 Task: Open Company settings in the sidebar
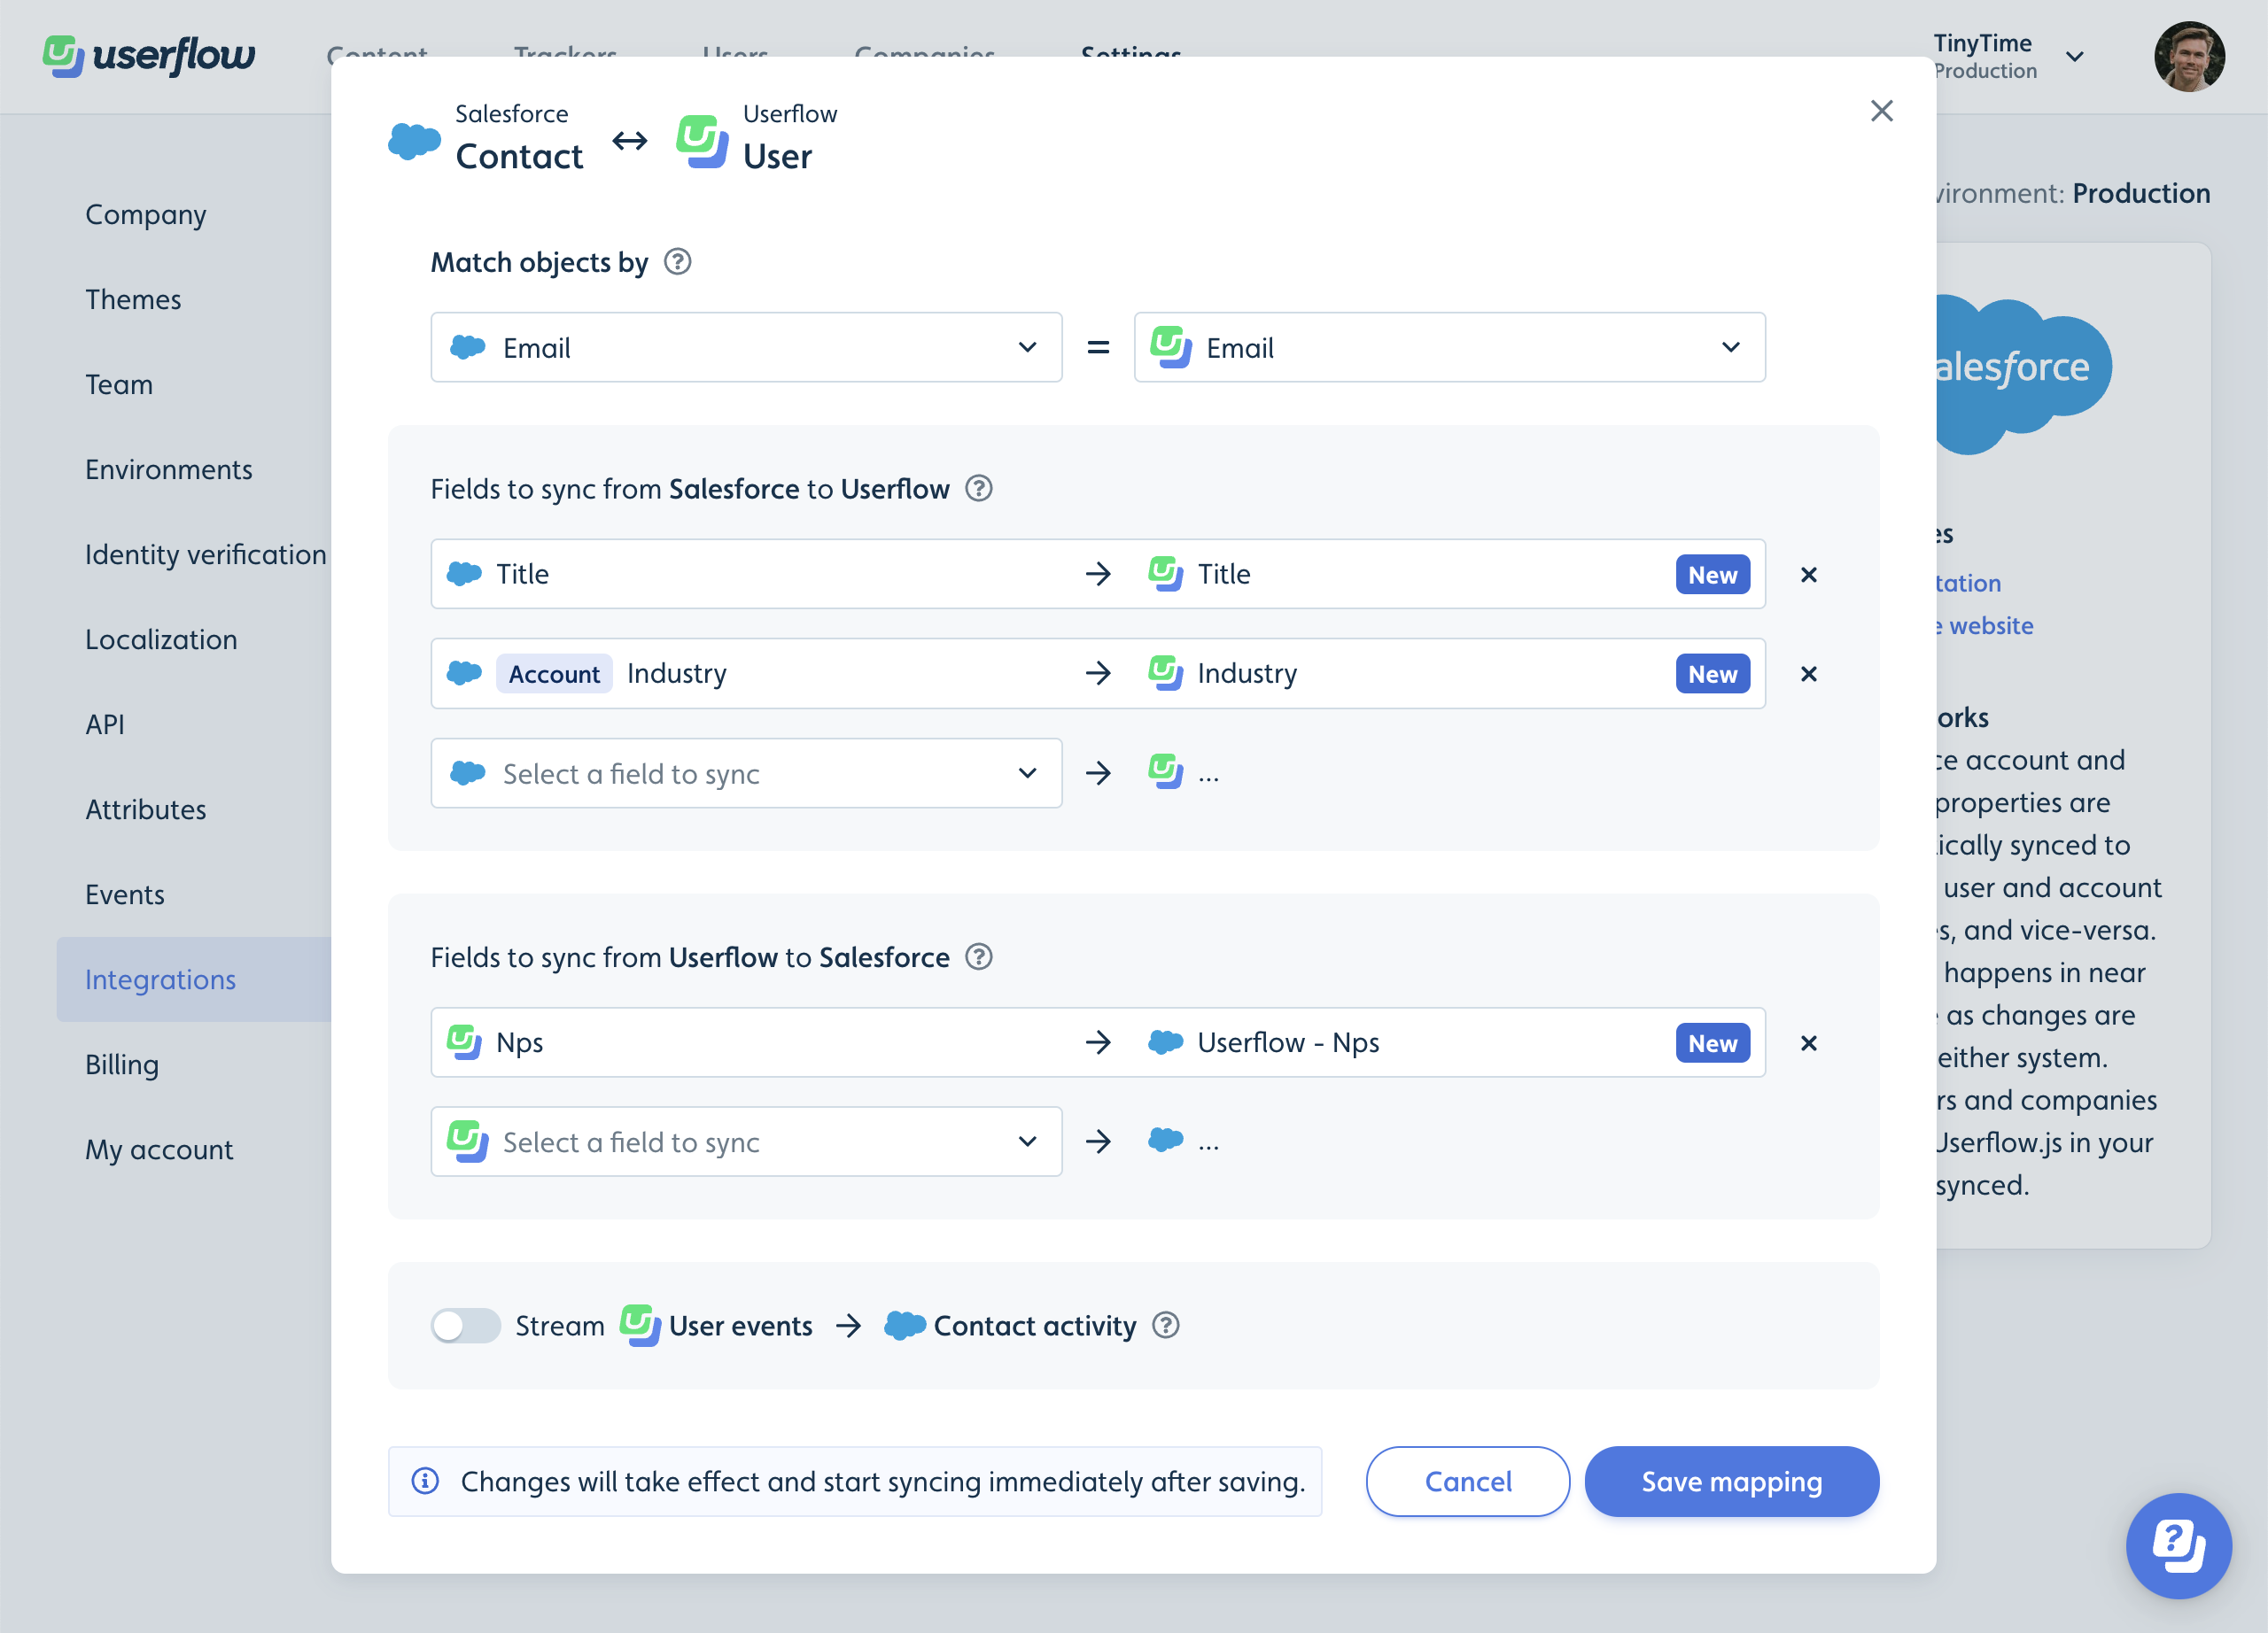[146, 215]
